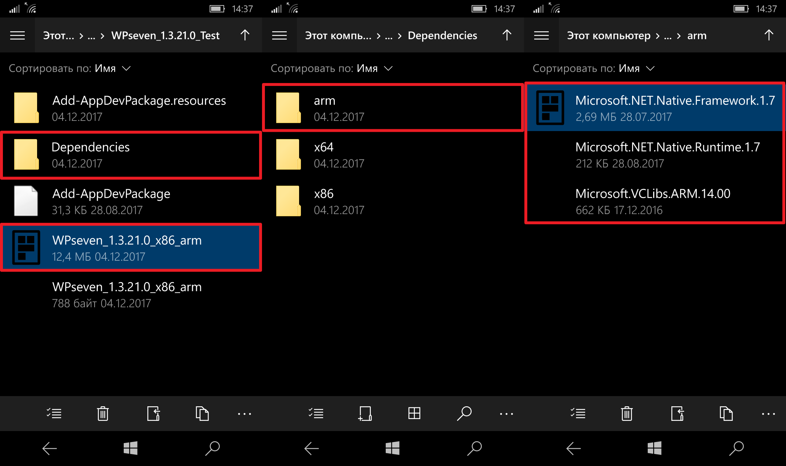
Task: Tap Windows Start button on left phone screen
Action: [x=131, y=448]
